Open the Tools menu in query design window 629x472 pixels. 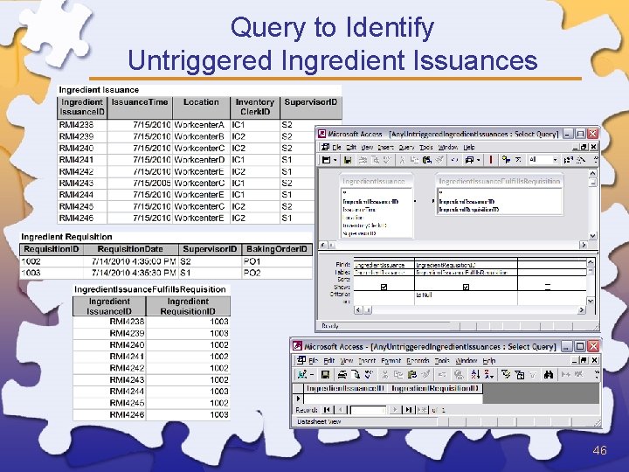pyautogui.click(x=425, y=148)
